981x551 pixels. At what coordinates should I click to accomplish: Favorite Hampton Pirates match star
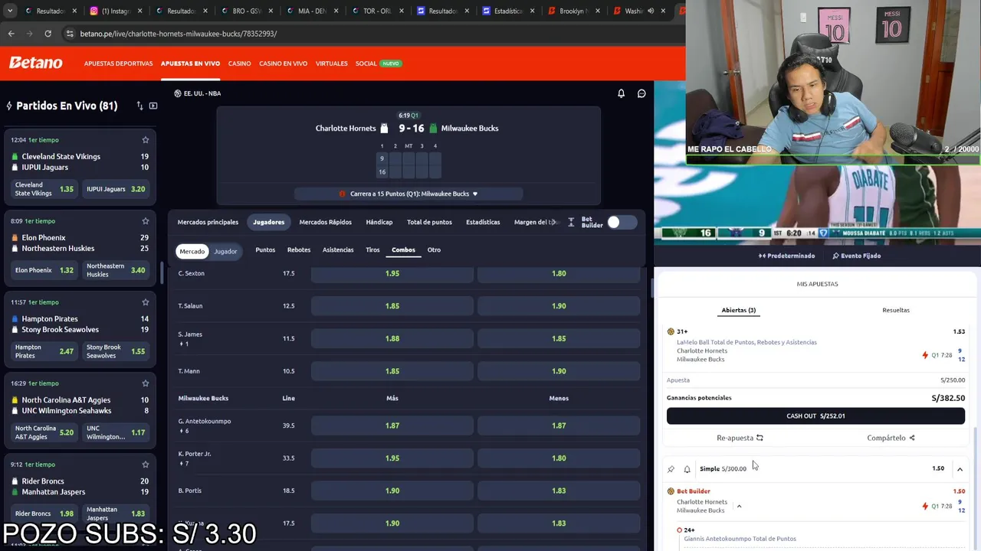pyautogui.click(x=145, y=302)
